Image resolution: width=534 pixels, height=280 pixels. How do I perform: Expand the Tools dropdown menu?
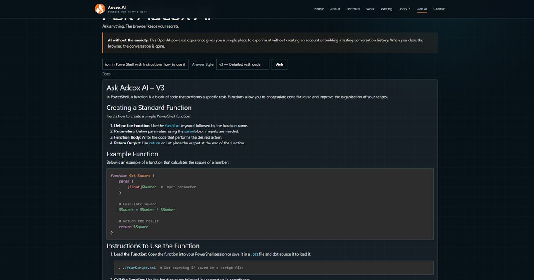pyautogui.click(x=405, y=9)
